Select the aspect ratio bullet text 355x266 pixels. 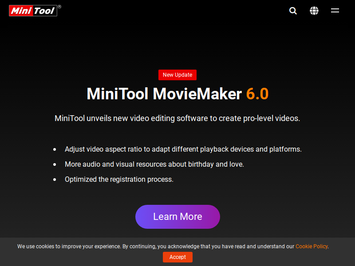183,149
